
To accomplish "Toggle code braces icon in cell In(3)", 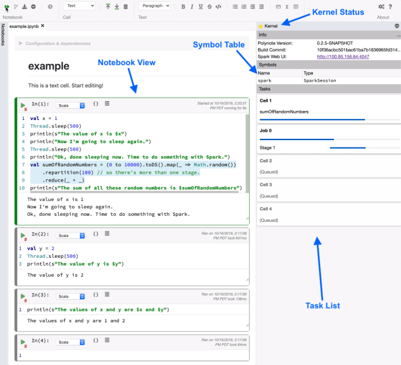I will (x=96, y=294).
